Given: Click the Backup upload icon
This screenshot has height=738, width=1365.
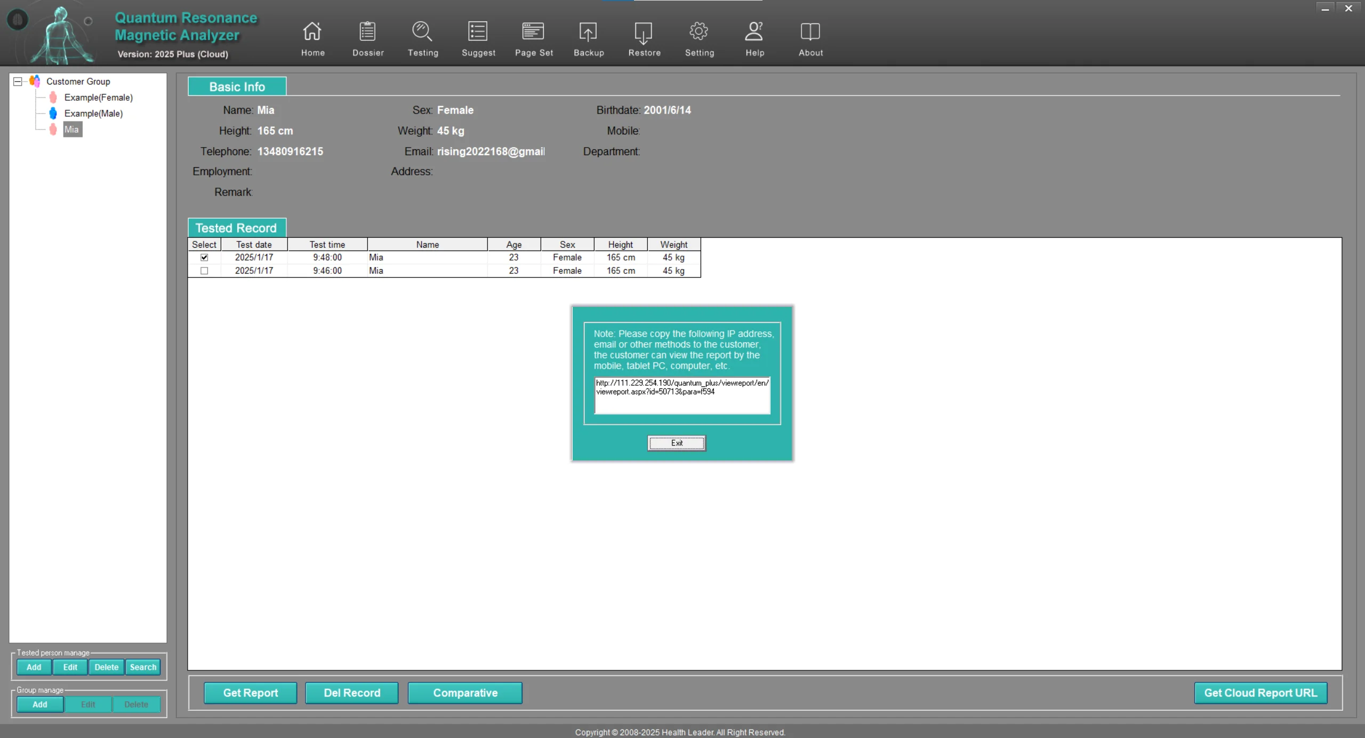Looking at the screenshot, I should (x=588, y=32).
